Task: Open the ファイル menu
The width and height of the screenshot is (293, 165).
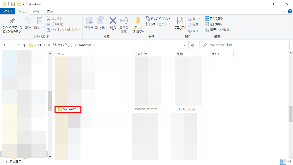Action: tap(8, 11)
